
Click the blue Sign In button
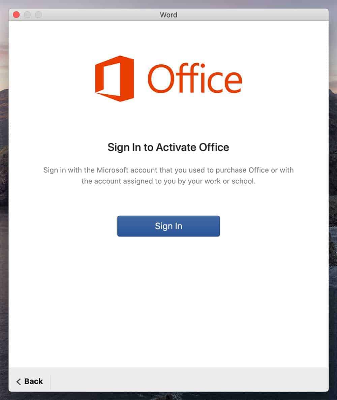coord(168,226)
